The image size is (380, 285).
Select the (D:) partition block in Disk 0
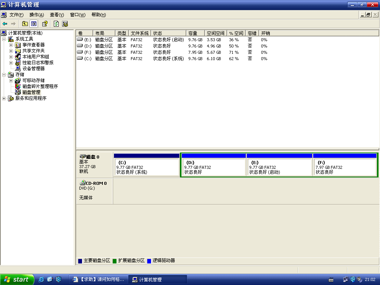coord(213,167)
